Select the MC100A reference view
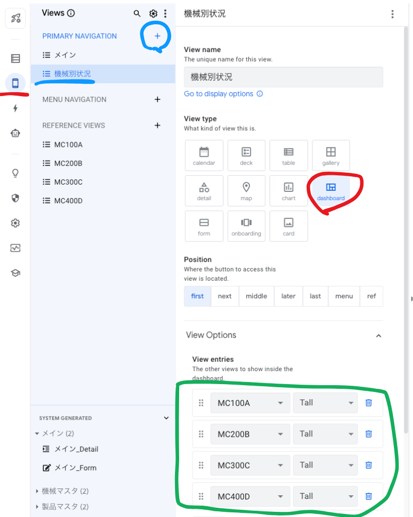The image size is (413, 517). point(68,145)
